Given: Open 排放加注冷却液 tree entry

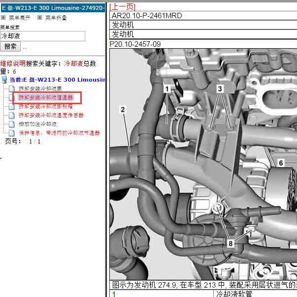Looking at the screenshot, I should click(x=37, y=124).
